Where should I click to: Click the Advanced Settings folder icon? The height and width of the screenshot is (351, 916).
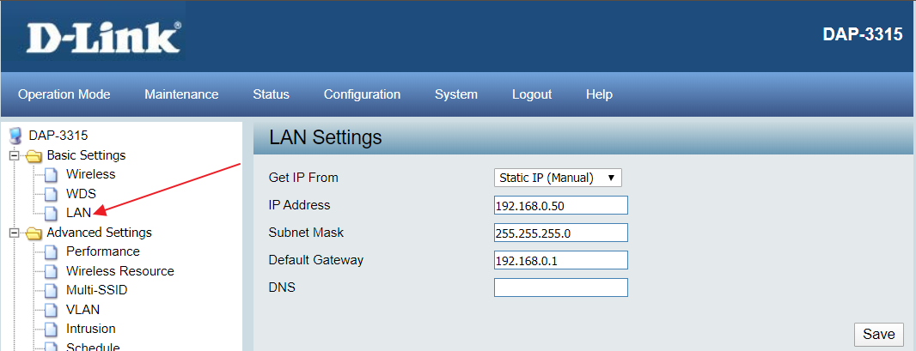coord(34,233)
